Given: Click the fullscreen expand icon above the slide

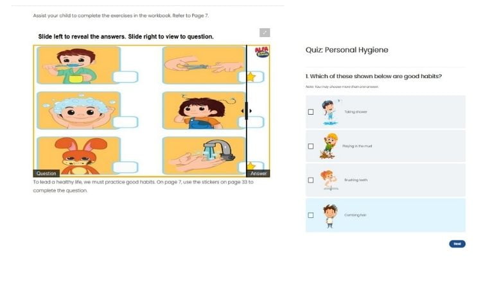Looking at the screenshot, I should tap(265, 33).
